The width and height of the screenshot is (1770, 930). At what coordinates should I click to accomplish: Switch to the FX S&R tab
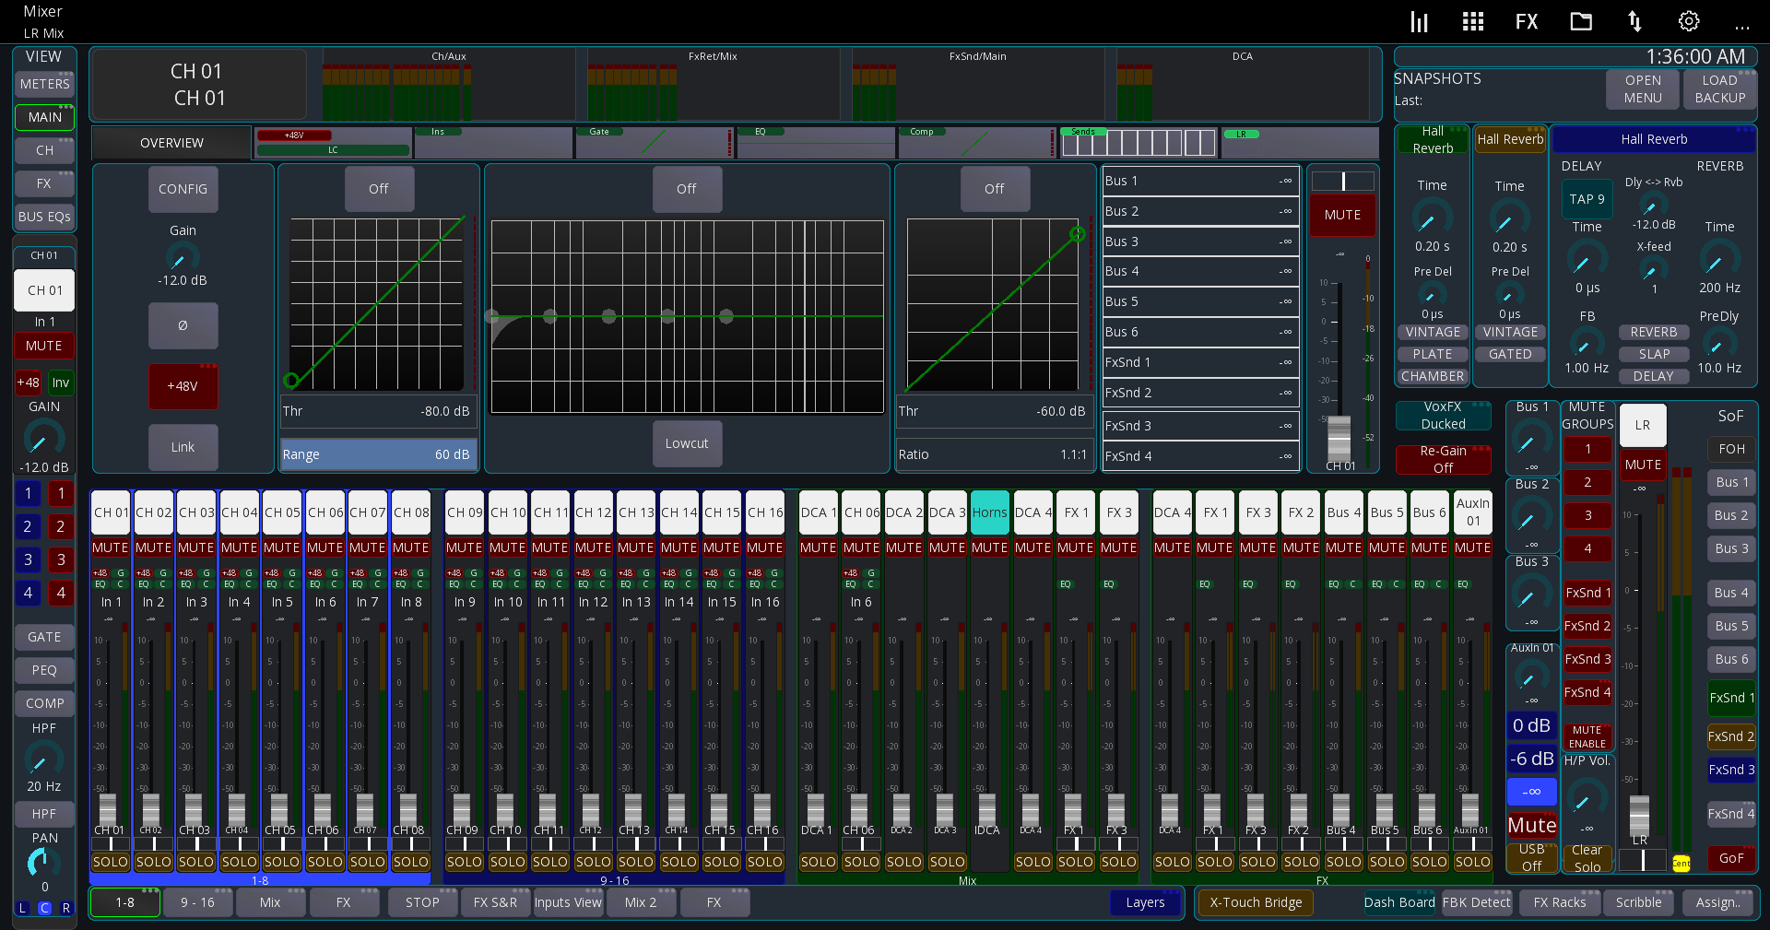pos(495,902)
